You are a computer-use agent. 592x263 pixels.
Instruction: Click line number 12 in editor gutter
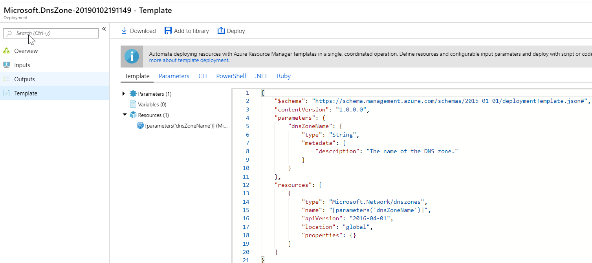[x=246, y=185]
